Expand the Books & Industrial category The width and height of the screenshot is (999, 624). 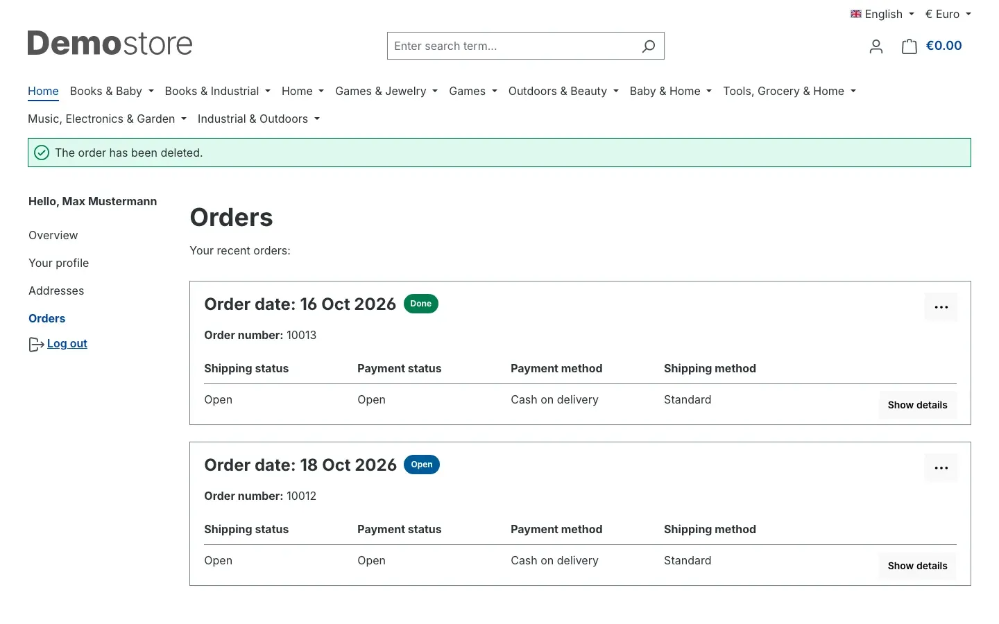[x=217, y=91]
